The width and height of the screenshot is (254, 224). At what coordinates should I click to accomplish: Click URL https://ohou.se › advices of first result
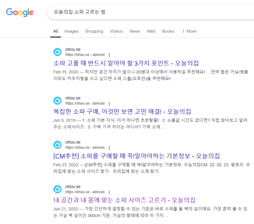85,55
